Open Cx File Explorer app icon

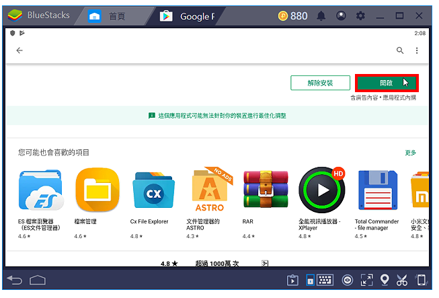[x=153, y=190]
